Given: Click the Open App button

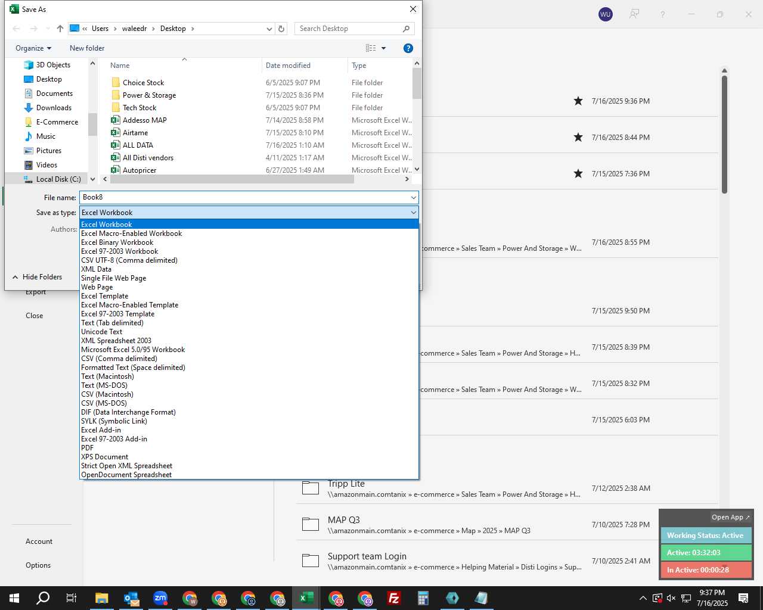Looking at the screenshot, I should coord(730,517).
